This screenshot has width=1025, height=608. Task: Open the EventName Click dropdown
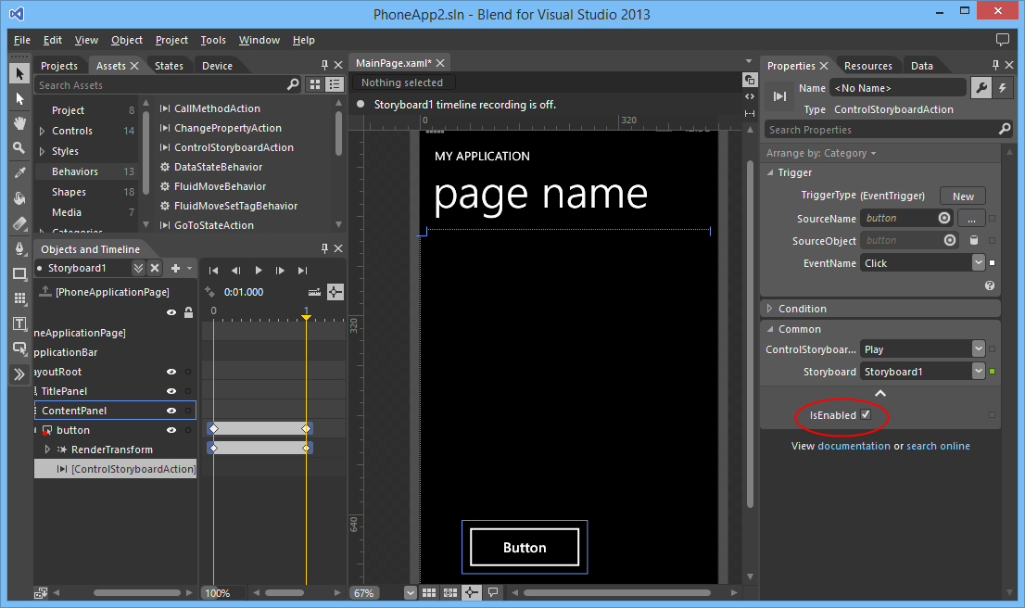tap(978, 263)
